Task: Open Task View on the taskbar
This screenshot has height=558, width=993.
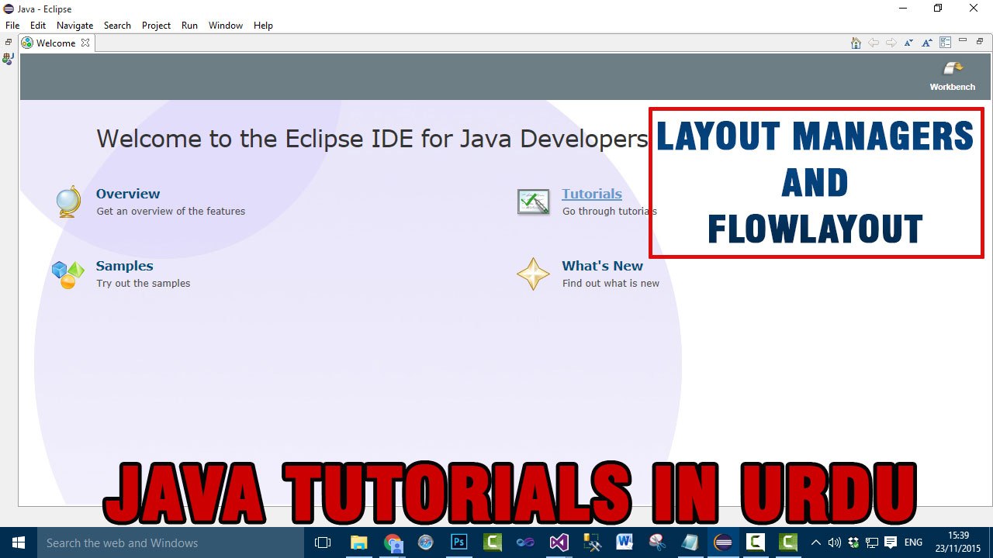Action: [323, 542]
